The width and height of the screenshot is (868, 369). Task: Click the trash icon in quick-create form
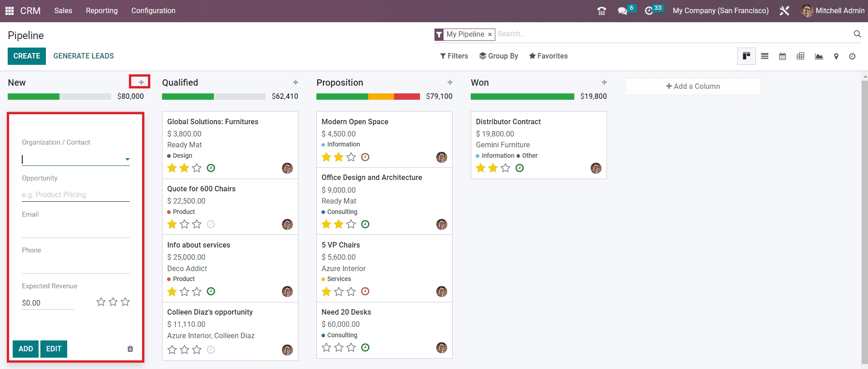click(x=130, y=349)
